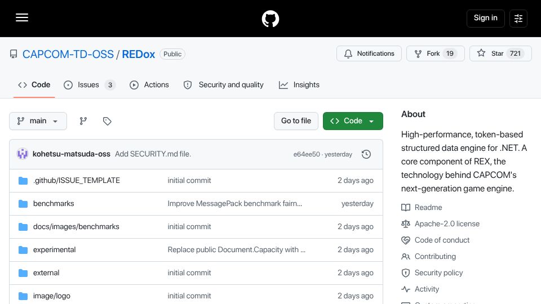The image size is (541, 304).
Task: Click initial commit message for external folder
Action: pos(189,273)
